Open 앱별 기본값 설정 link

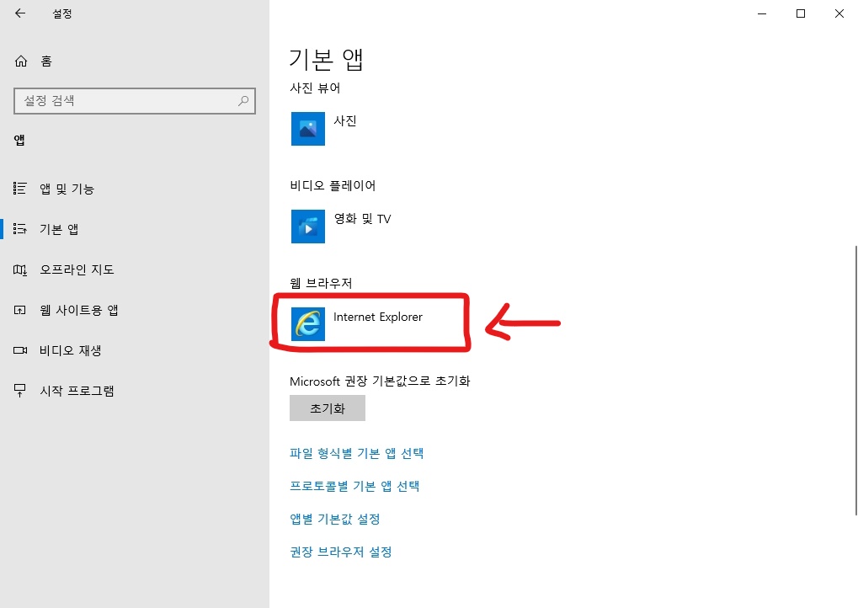[x=335, y=519]
